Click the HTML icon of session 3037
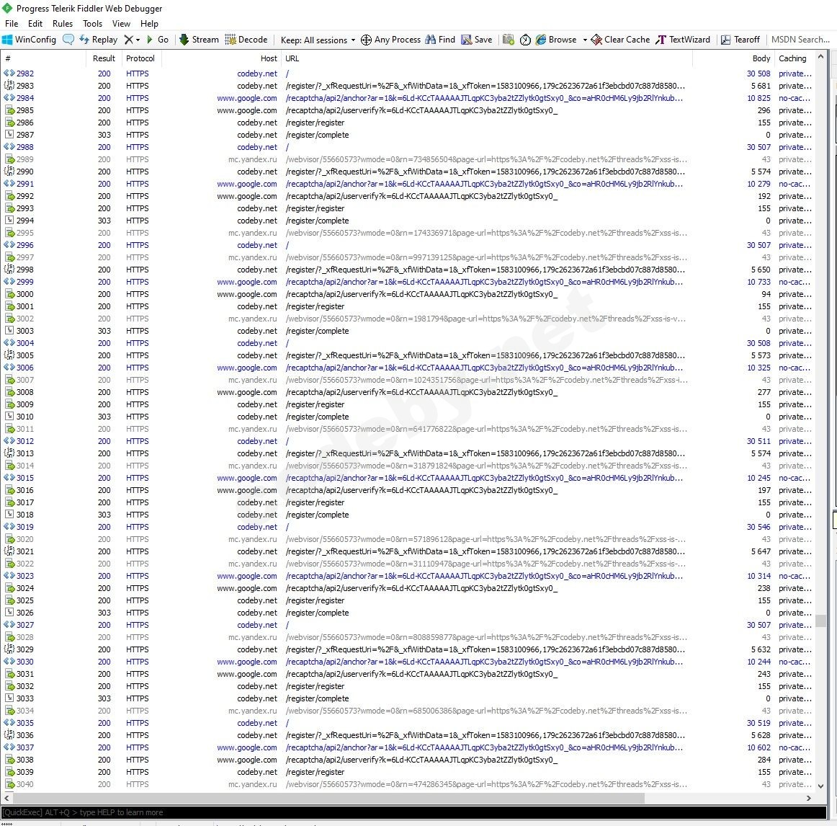The width and height of the screenshot is (837, 826). 9,747
